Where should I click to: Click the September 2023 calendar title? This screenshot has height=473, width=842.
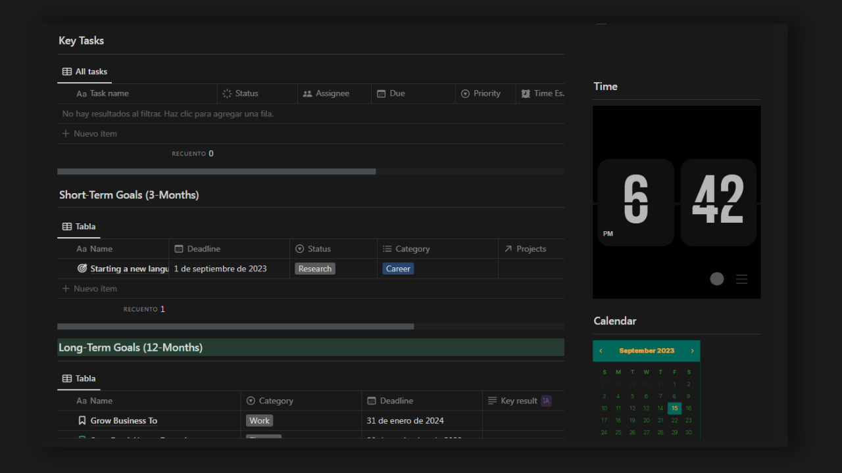click(647, 351)
